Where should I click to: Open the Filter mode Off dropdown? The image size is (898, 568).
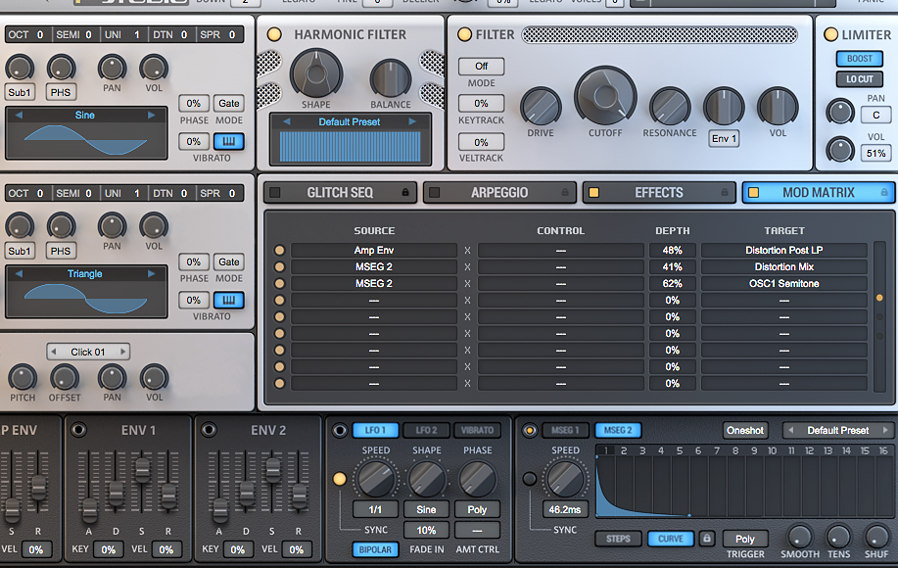tap(481, 66)
